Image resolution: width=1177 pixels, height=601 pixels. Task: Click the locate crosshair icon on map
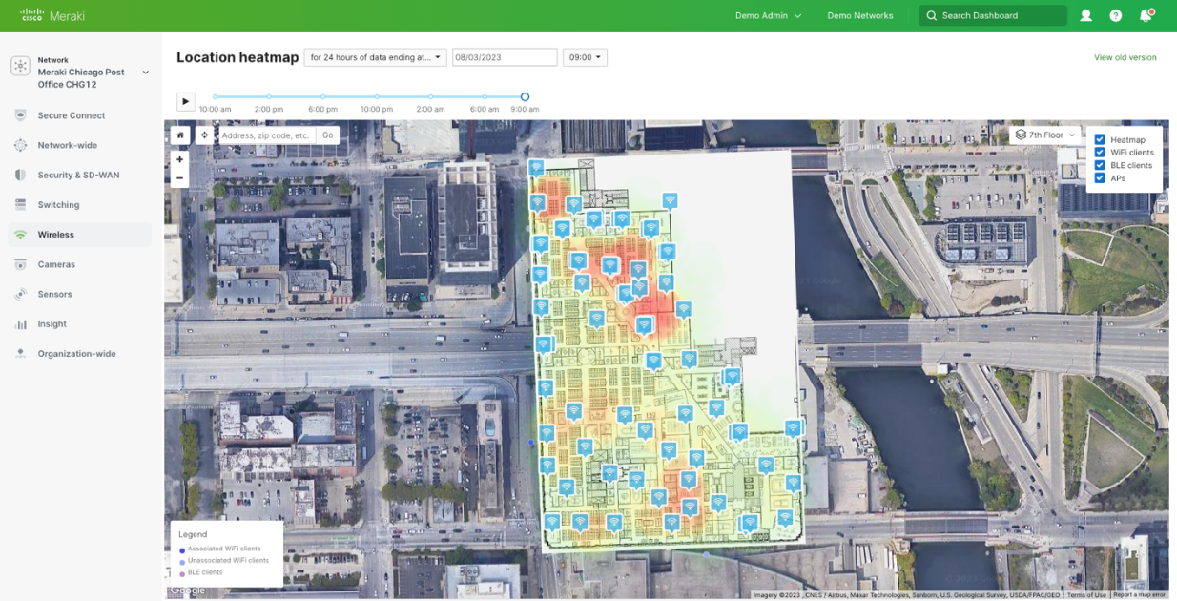204,135
